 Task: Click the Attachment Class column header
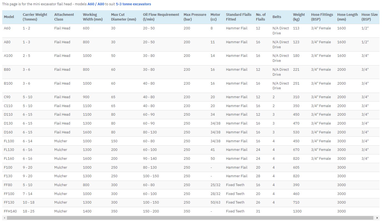[x=64, y=17]
